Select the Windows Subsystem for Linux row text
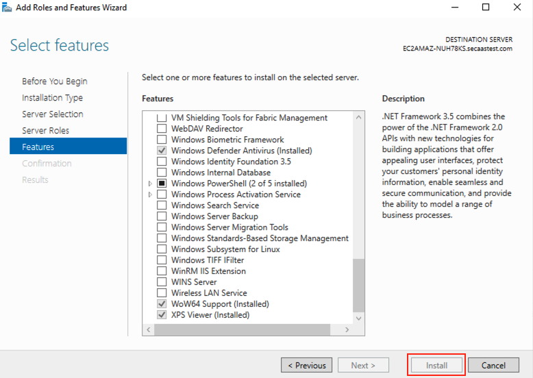Viewport: 533px width, 378px height. pos(225,249)
